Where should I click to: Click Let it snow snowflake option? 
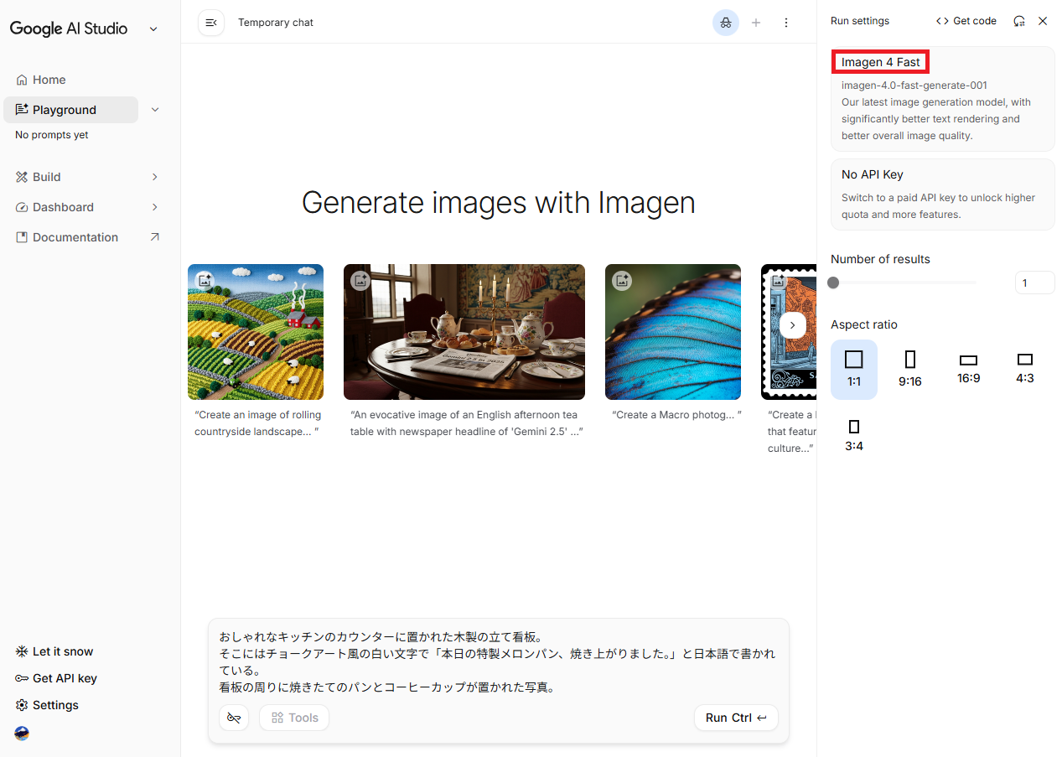point(54,651)
